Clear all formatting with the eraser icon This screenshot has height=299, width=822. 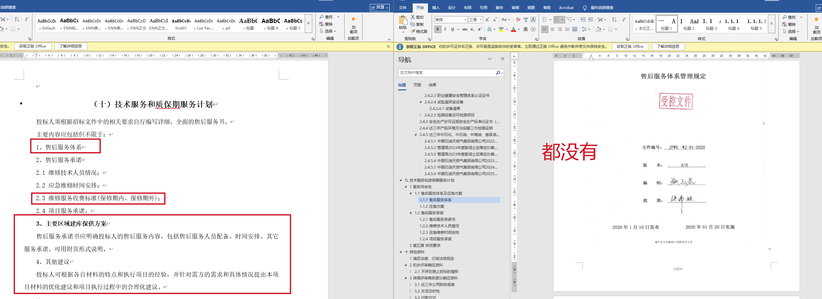[518, 20]
